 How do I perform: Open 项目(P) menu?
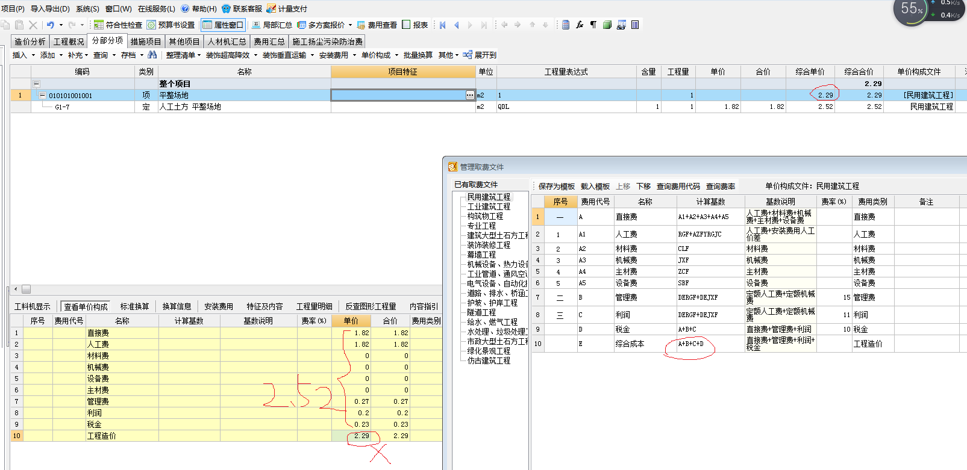coord(13,8)
